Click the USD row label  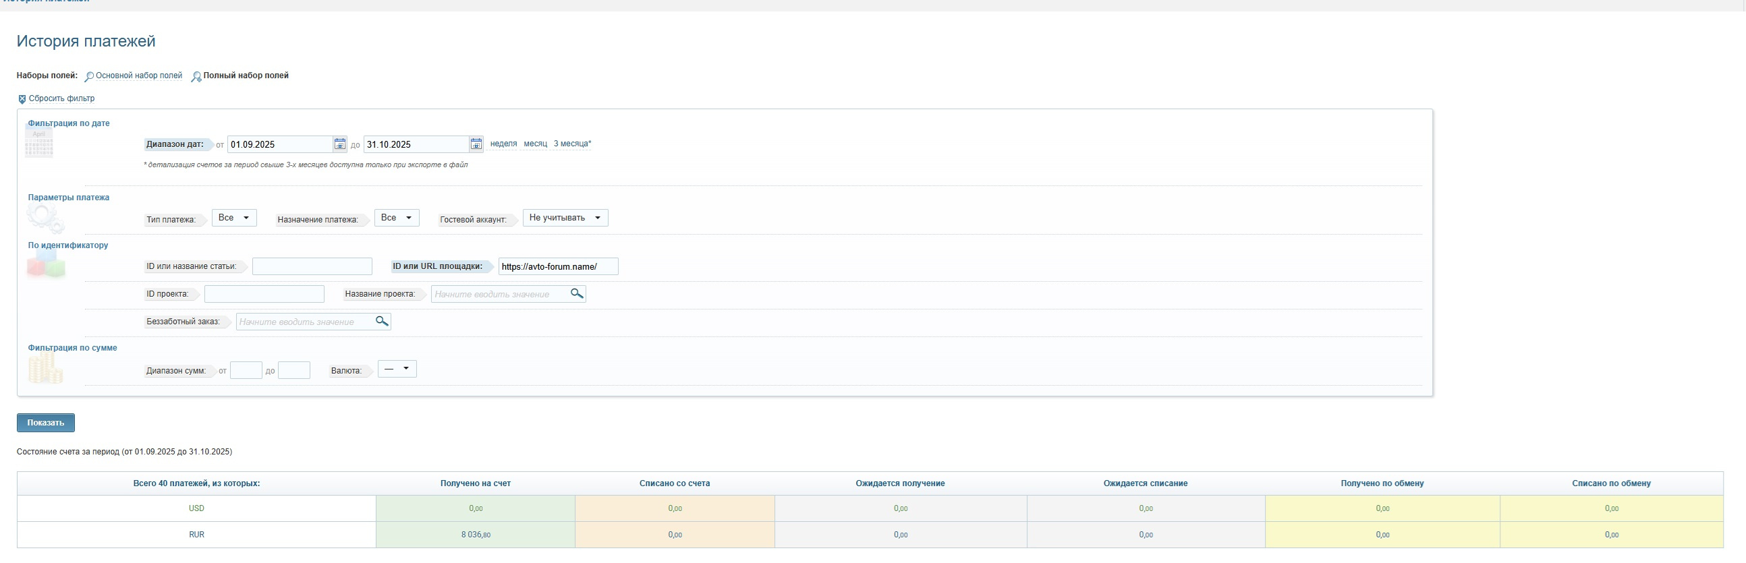click(196, 508)
